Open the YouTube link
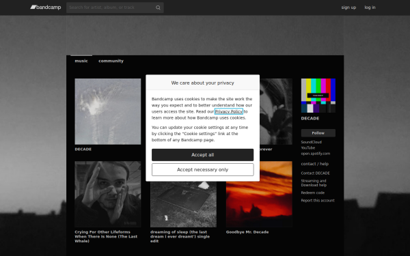Image resolution: width=410 pixels, height=256 pixels. 308,148
